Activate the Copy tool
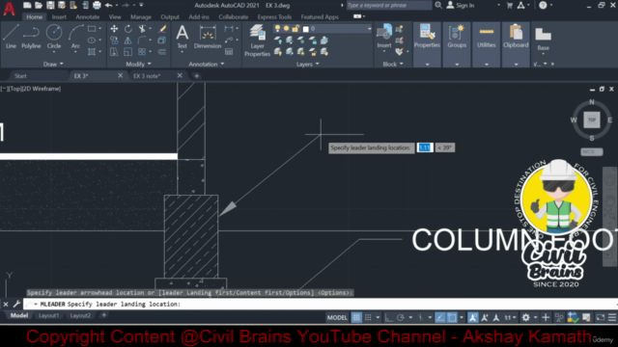 click(x=114, y=40)
